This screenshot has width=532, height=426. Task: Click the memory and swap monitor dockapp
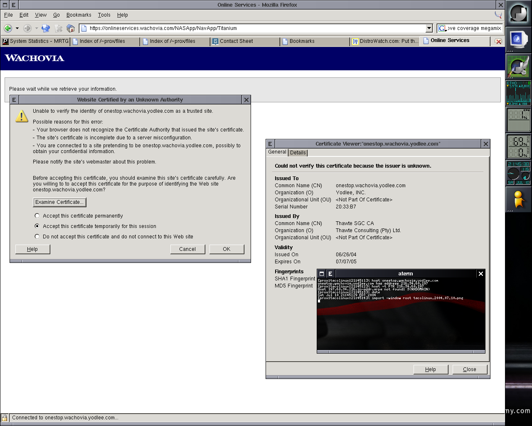518,146
